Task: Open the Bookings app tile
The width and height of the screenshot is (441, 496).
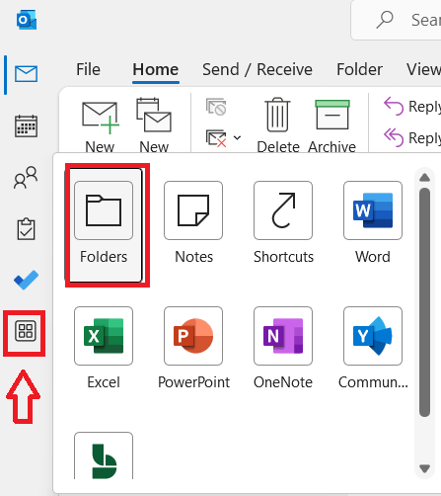Action: tap(104, 455)
